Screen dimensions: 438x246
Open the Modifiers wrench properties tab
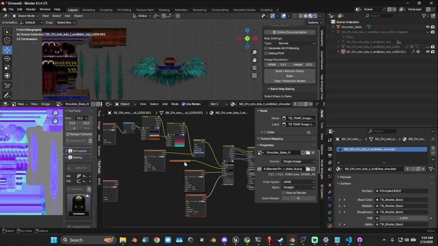(x=330, y=192)
